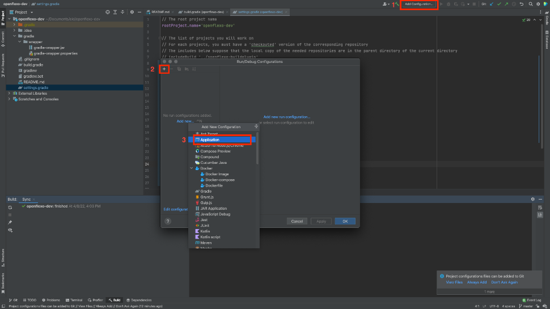Image resolution: width=550 pixels, height=309 pixels.
Task: Click 'Add new run configuration...' link
Action: [286, 117]
